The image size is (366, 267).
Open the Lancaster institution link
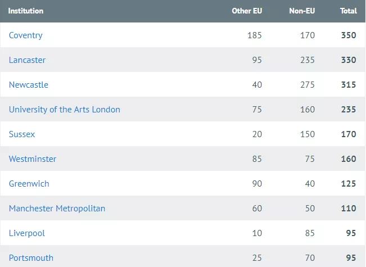coord(28,60)
